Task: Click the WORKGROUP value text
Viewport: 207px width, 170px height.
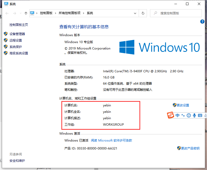Action: 114,125
